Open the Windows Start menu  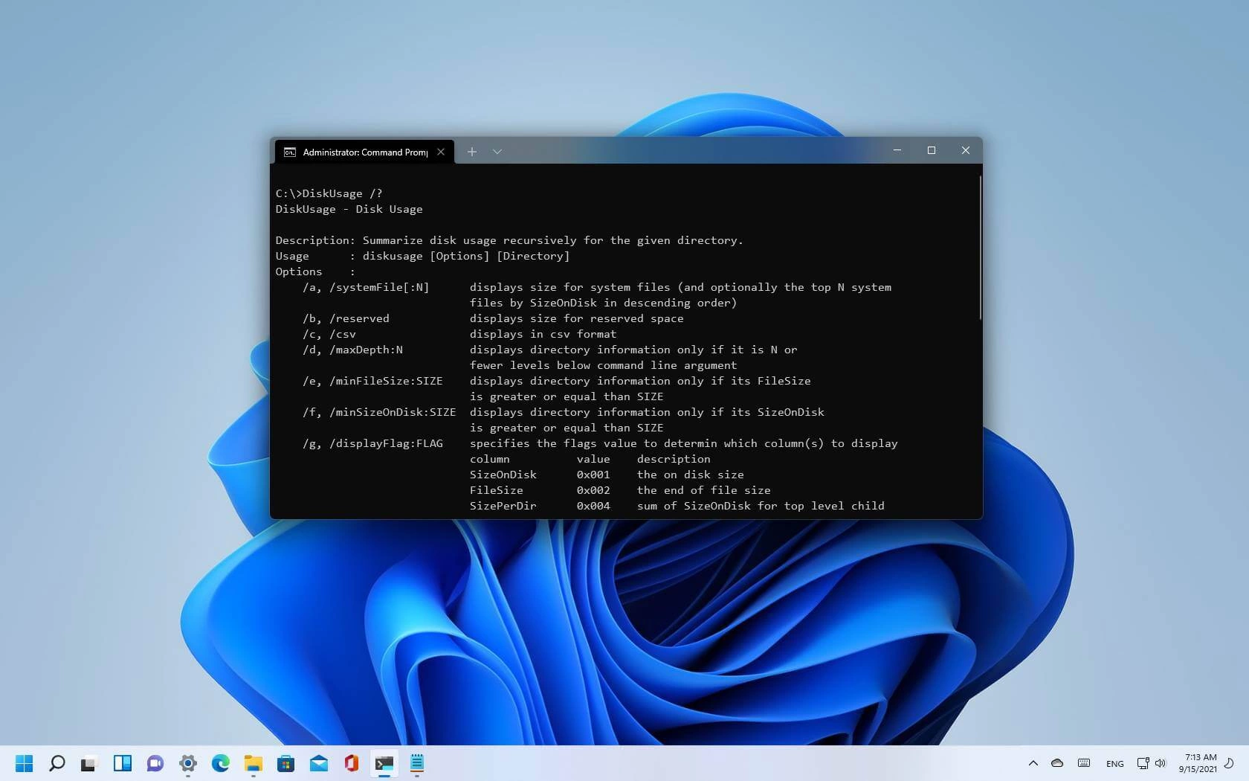(25, 763)
